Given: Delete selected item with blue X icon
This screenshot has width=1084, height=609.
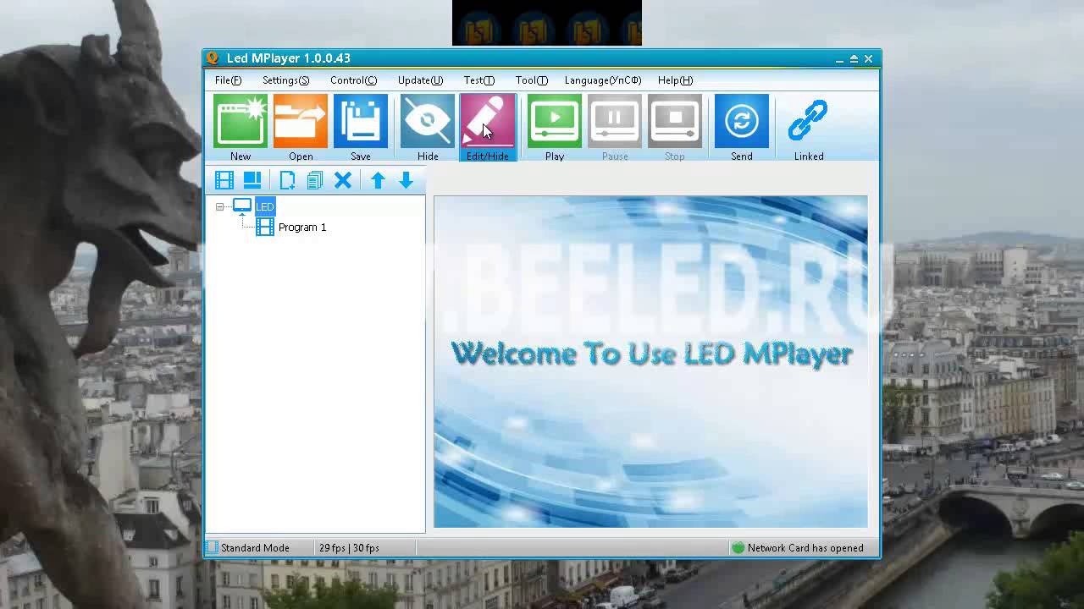Looking at the screenshot, I should tap(343, 180).
